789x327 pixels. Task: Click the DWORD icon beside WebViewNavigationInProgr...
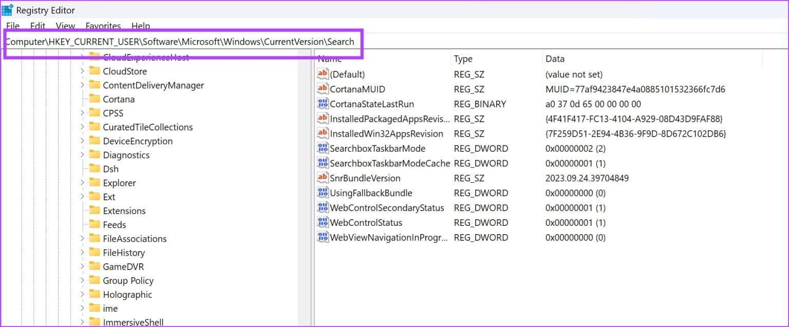[x=323, y=238]
